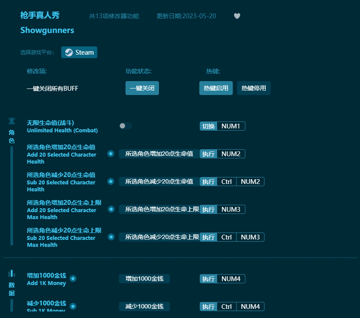360x318 pixels.
Task: Toggle the favorite star on Add 20 Selected Character Health
Action: (111, 154)
